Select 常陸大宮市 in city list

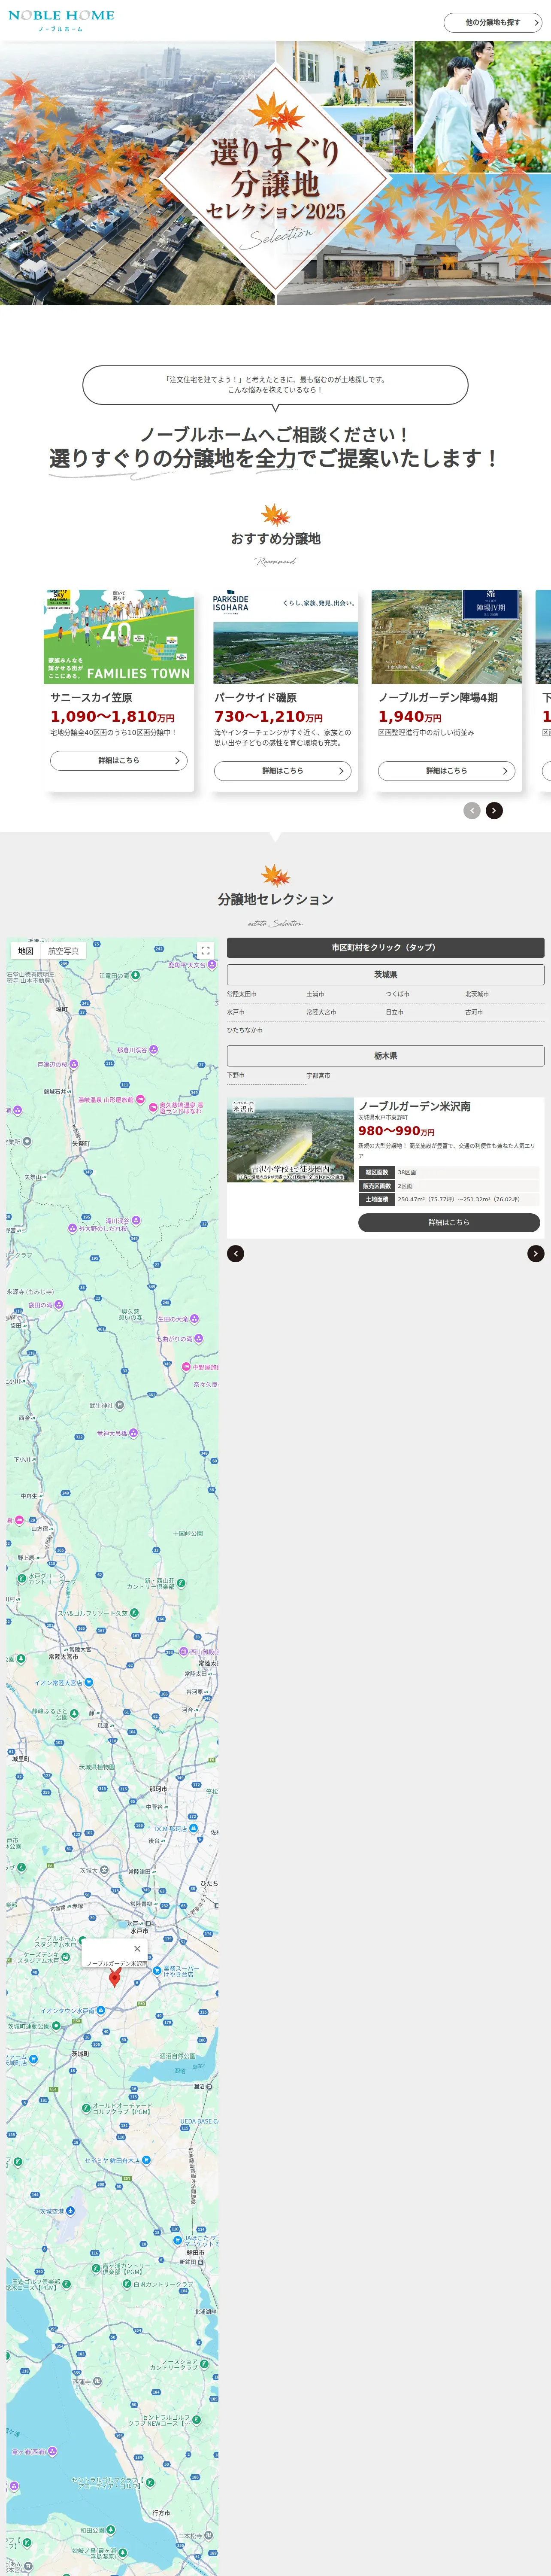(321, 1012)
